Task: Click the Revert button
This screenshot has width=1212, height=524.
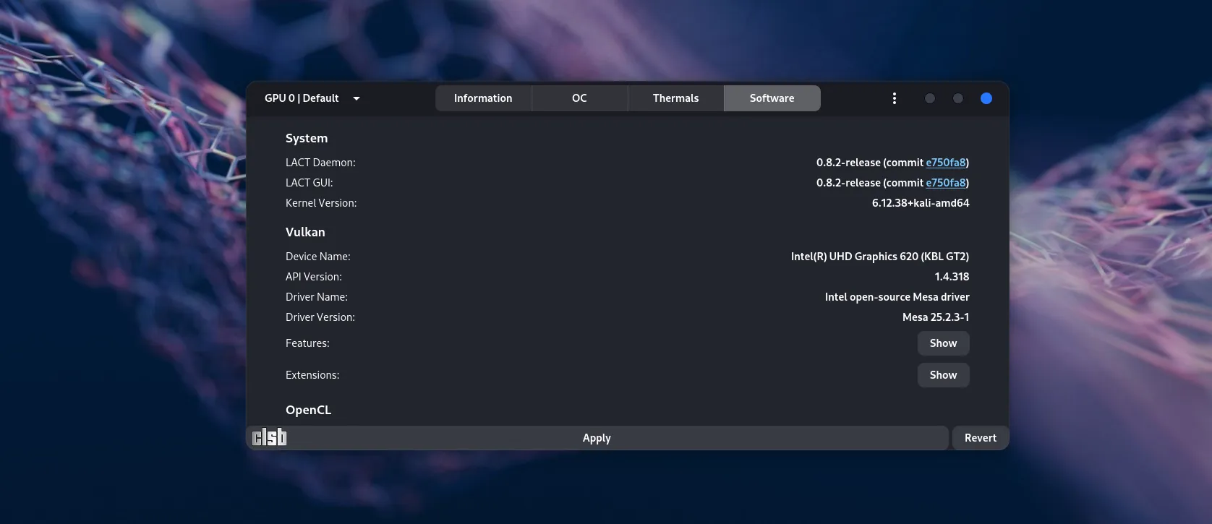Action: (x=980, y=438)
